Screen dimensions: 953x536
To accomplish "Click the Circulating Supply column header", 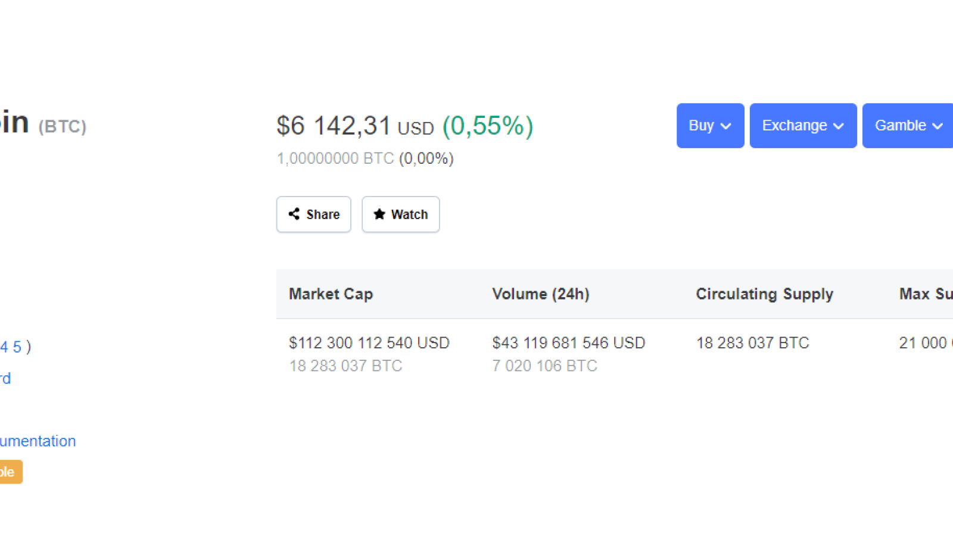I will point(765,294).
